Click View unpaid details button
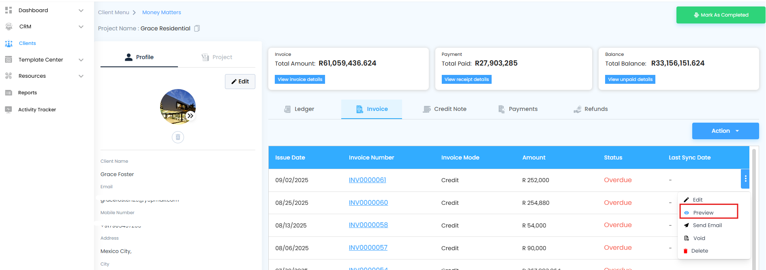The height and width of the screenshot is (270, 766). coord(630,79)
